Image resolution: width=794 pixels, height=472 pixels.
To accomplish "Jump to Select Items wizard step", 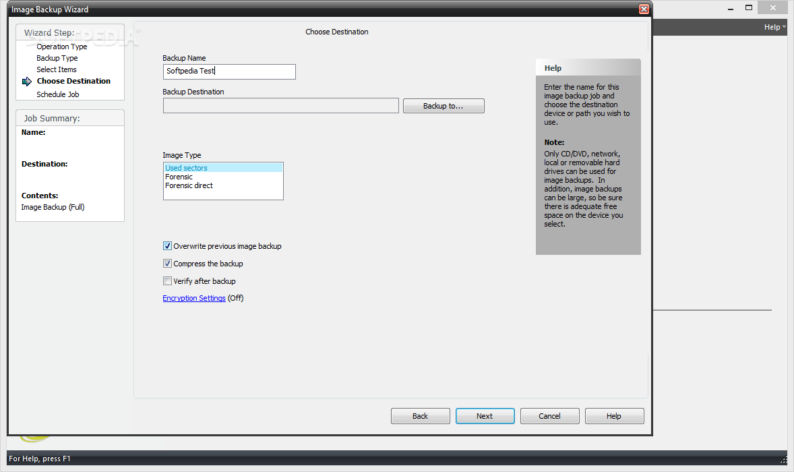I will coord(57,70).
